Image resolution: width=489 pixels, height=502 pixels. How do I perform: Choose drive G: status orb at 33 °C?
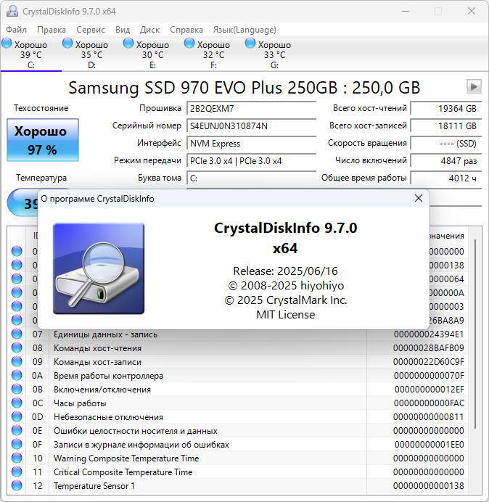click(251, 44)
